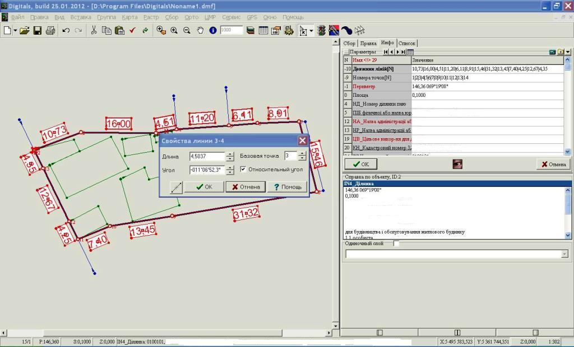Image resolution: width=574 pixels, height=347 pixels.
Task: Click the blue Info icon in toolbar
Action: point(213,30)
